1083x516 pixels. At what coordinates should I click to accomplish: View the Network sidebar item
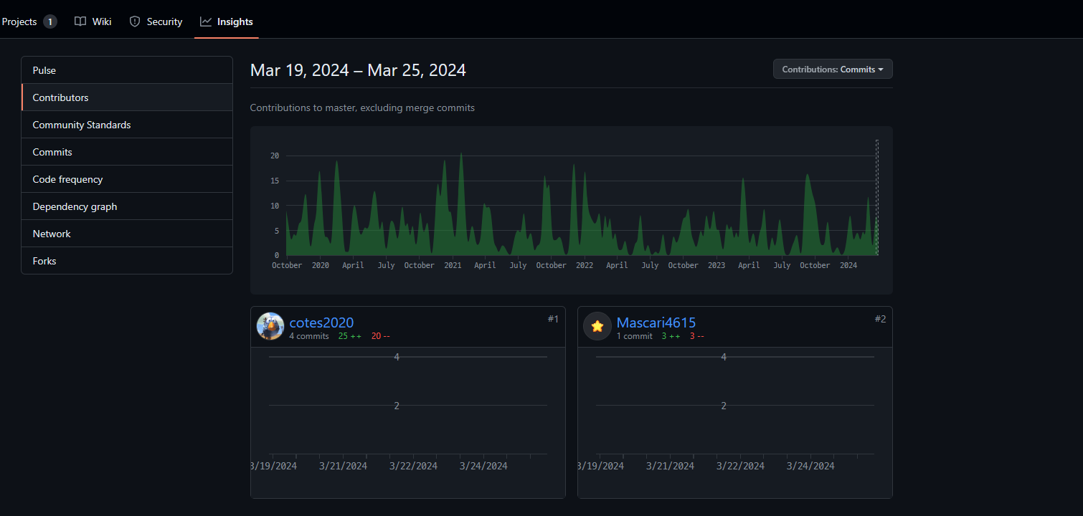point(52,234)
